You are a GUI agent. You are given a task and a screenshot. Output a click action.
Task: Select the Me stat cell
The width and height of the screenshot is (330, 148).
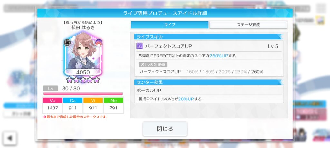(x=113, y=105)
